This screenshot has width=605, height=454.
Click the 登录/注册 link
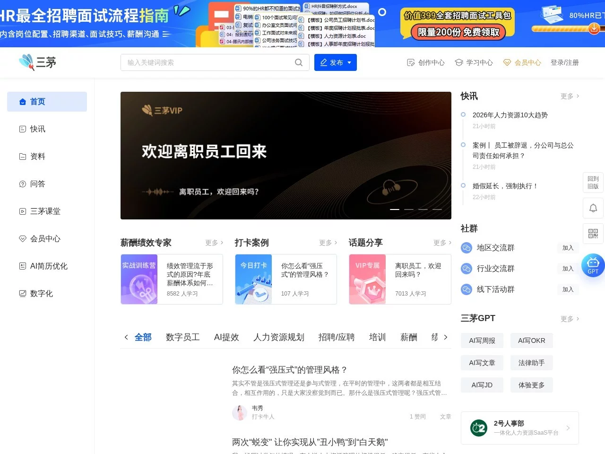565,62
